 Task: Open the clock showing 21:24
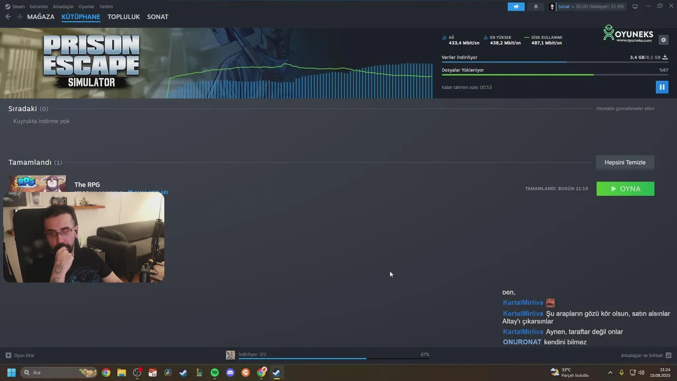(660, 373)
